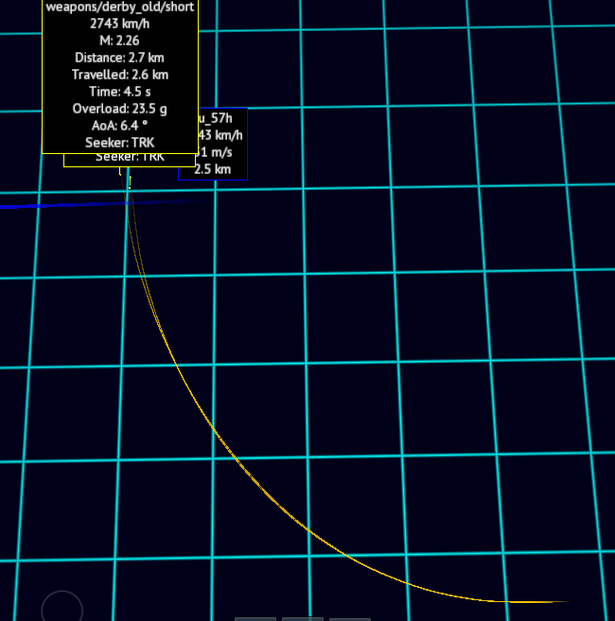Click Seeker: TRK in the front yellow box

tap(119, 142)
